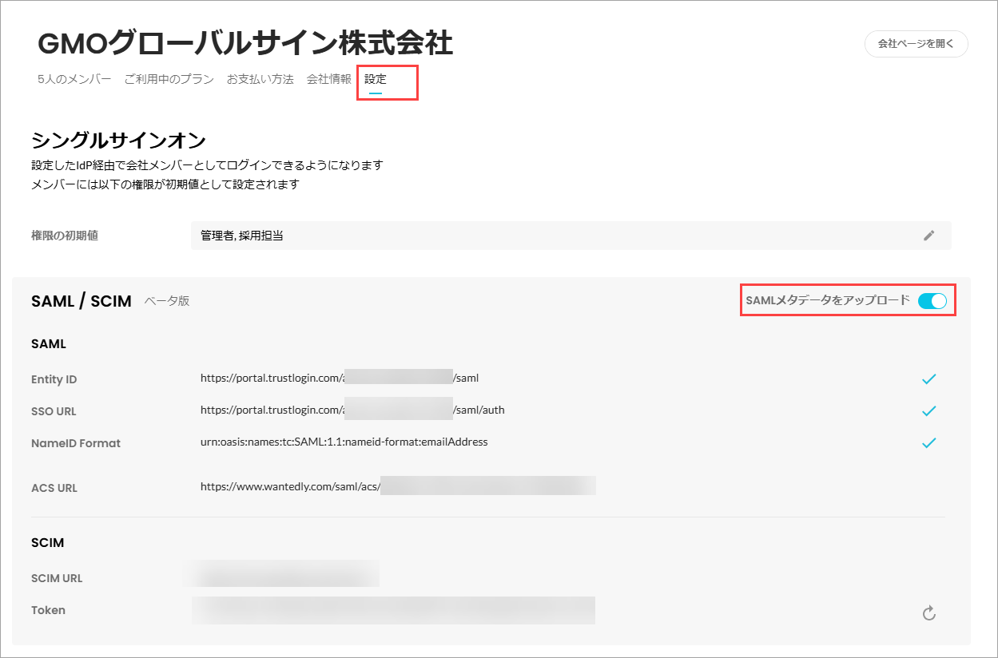Click the pencil edit icon for 権限の初期値
The width and height of the screenshot is (998, 658).
tap(928, 236)
